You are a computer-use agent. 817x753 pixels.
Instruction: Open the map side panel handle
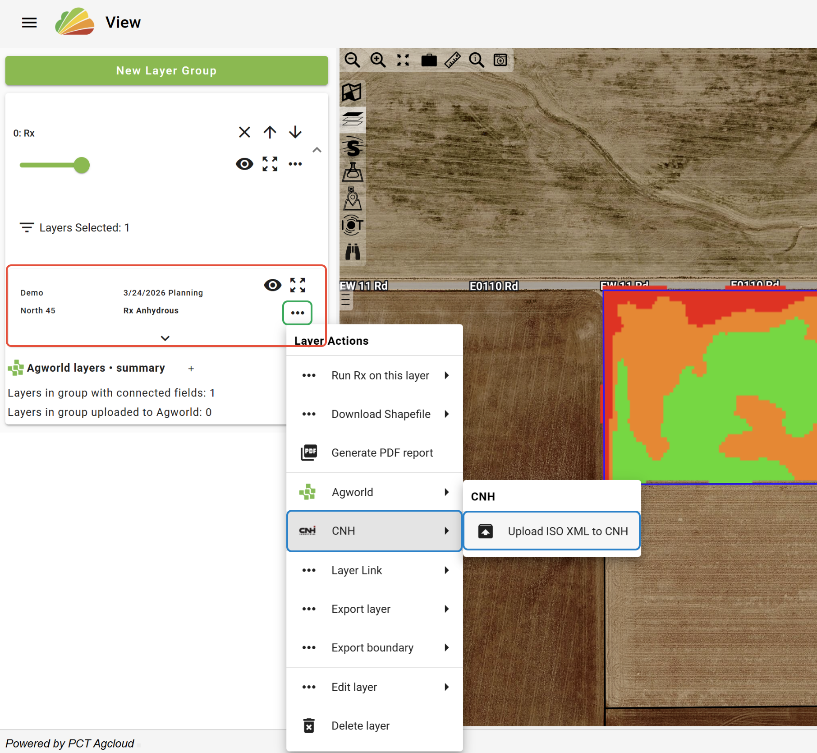point(346,300)
